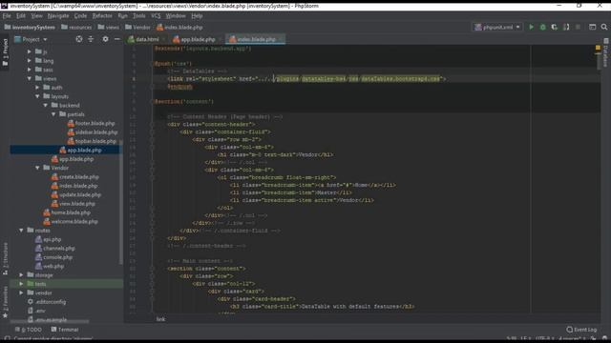Open the Edit menu
Image resolution: width=611 pixels, height=343 pixels.
(x=21, y=16)
